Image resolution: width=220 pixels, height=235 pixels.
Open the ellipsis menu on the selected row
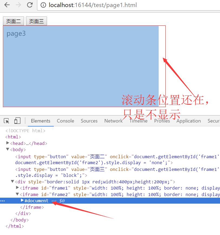(2, 201)
